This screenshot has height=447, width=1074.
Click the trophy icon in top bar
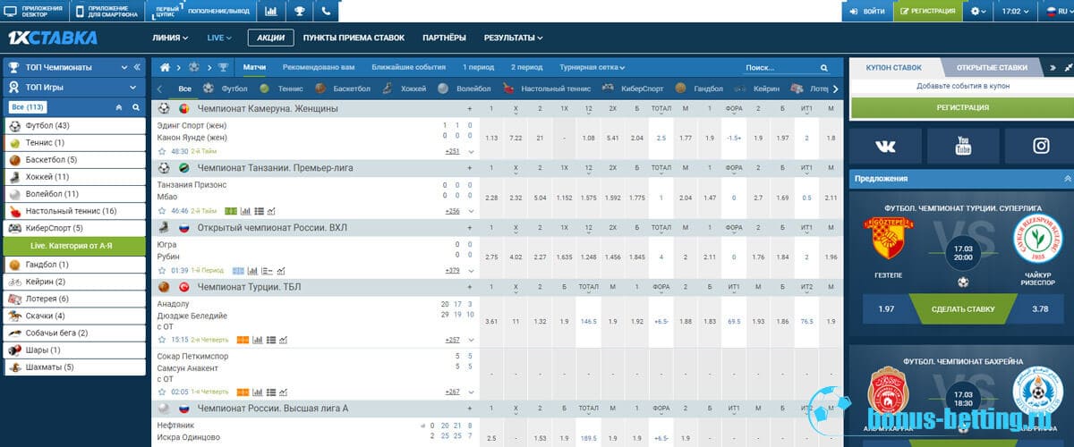[x=299, y=12]
